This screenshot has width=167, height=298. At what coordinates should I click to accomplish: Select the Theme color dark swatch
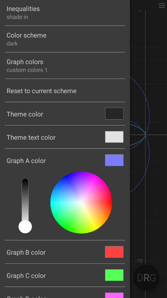[114, 114]
